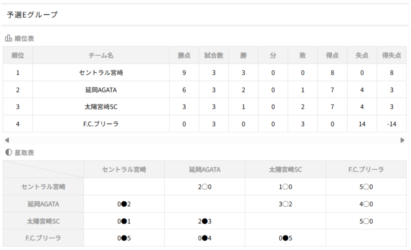
Task: Select the 予選Eグループ heading
Action: [32, 15]
